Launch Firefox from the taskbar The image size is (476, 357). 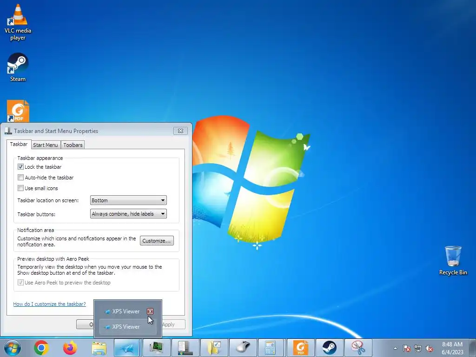tap(70, 348)
